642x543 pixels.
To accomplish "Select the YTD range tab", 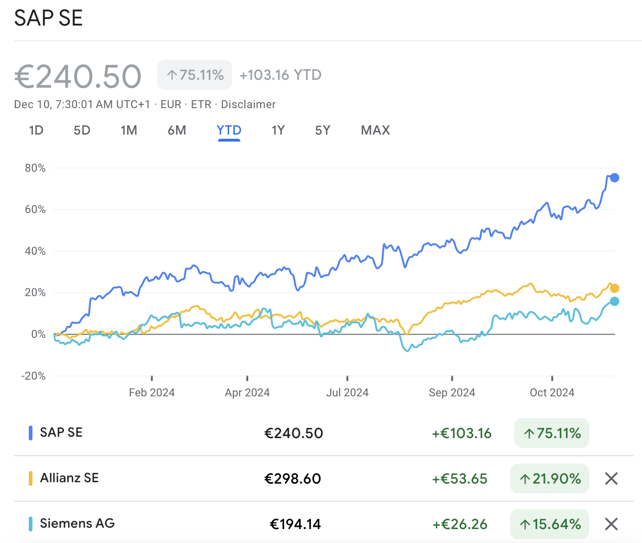I will click(229, 130).
